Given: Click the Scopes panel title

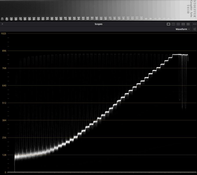Looking at the screenshot, I should pos(98,24).
